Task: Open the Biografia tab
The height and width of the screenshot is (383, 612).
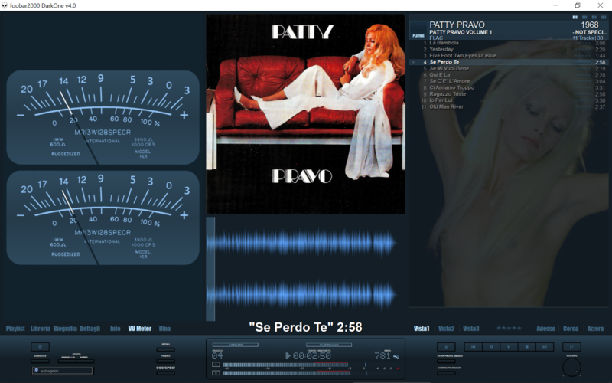Action: click(65, 329)
